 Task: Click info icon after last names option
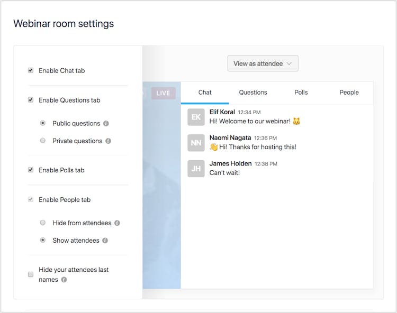[64, 280]
